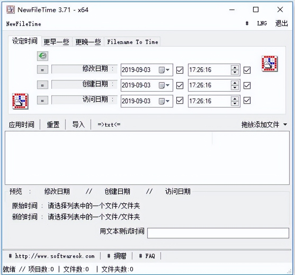Click the # 捐赠 donate link

(117, 256)
